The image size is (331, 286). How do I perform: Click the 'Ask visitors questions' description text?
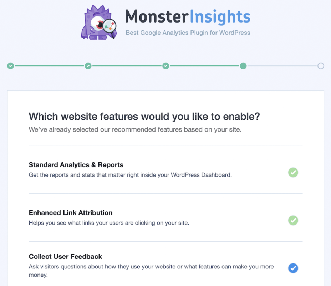151,271
